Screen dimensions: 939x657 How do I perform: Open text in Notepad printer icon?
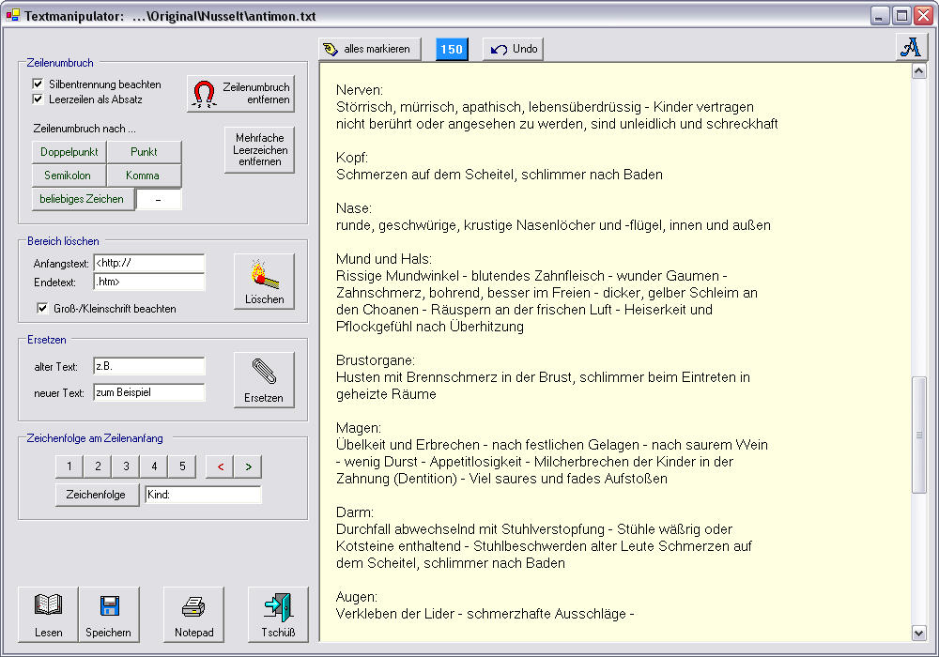(193, 615)
